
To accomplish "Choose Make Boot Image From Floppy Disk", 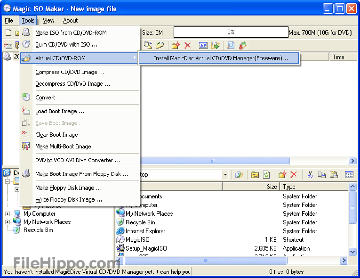I will [80, 174].
